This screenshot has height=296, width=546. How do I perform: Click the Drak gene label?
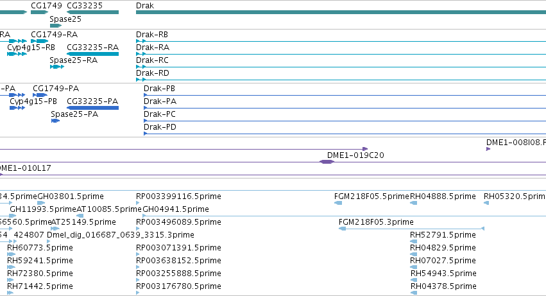pos(145,6)
